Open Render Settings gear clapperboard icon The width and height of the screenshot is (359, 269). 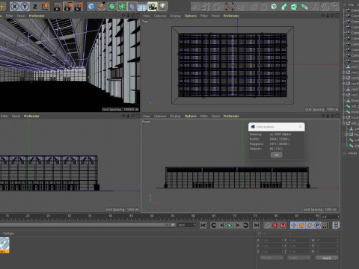coord(79,7)
